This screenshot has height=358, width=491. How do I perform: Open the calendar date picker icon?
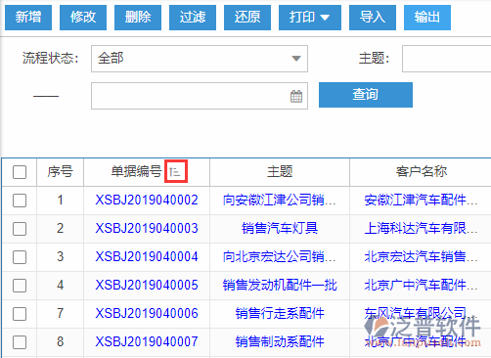tap(296, 96)
